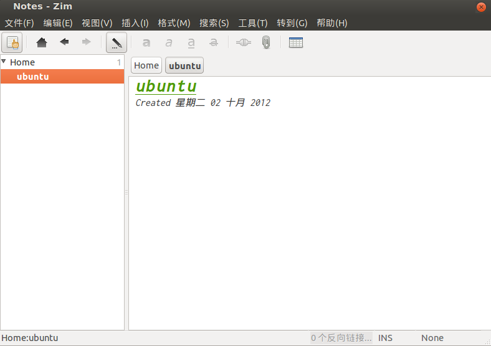Close the Zim window
This screenshot has width=491, height=346.
tap(481, 7)
